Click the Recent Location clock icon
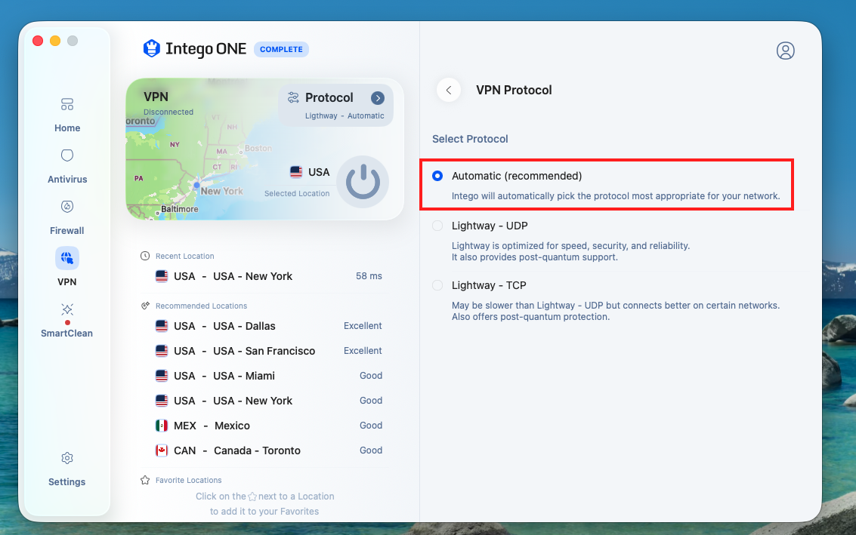 [x=144, y=256]
